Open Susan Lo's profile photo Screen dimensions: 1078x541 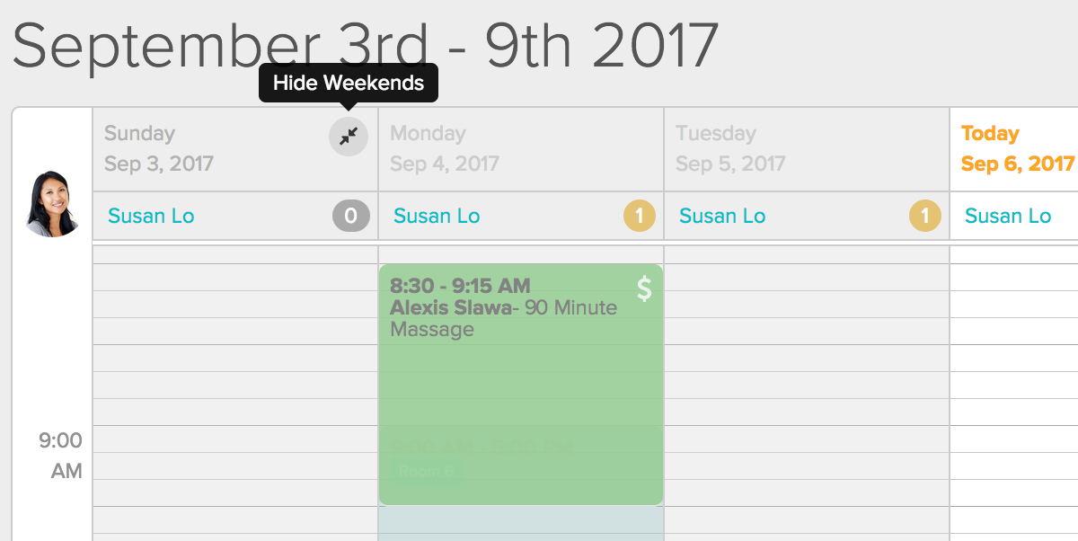(x=52, y=204)
